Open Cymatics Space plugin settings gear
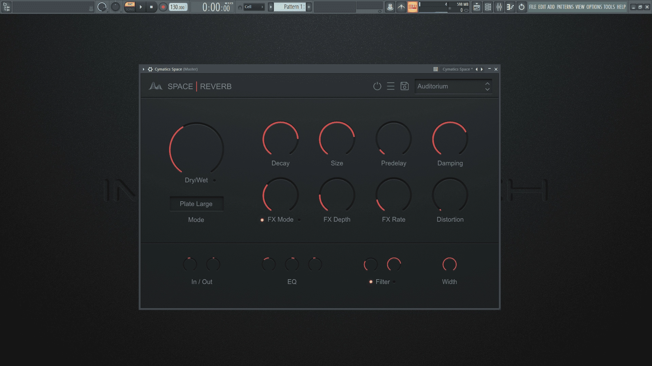652x366 pixels. (150, 69)
